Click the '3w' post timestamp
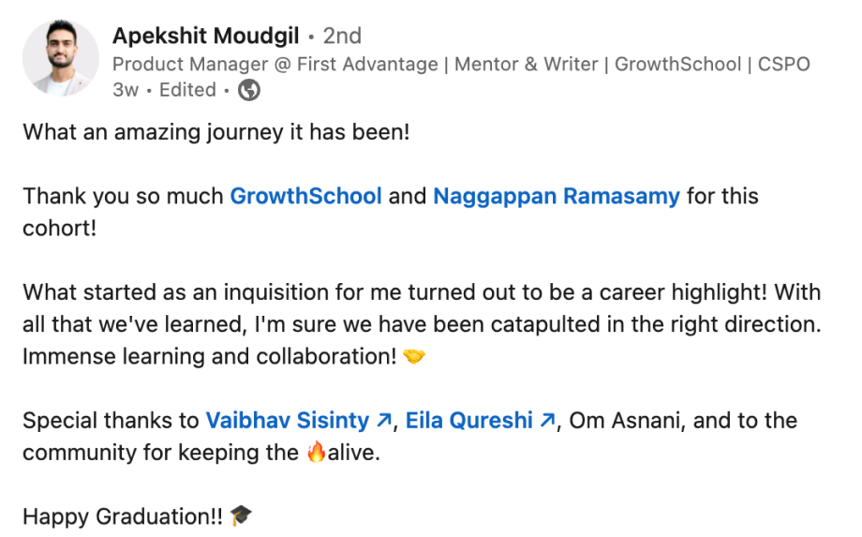The width and height of the screenshot is (862, 537). [125, 91]
